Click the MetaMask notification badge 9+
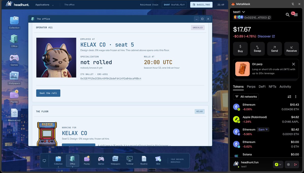Image resolution: width=304 pixels, height=173 pixels. (x=293, y=13)
